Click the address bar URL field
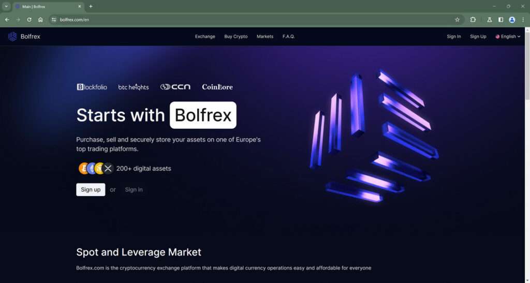The width and height of the screenshot is (530, 283). 254,20
